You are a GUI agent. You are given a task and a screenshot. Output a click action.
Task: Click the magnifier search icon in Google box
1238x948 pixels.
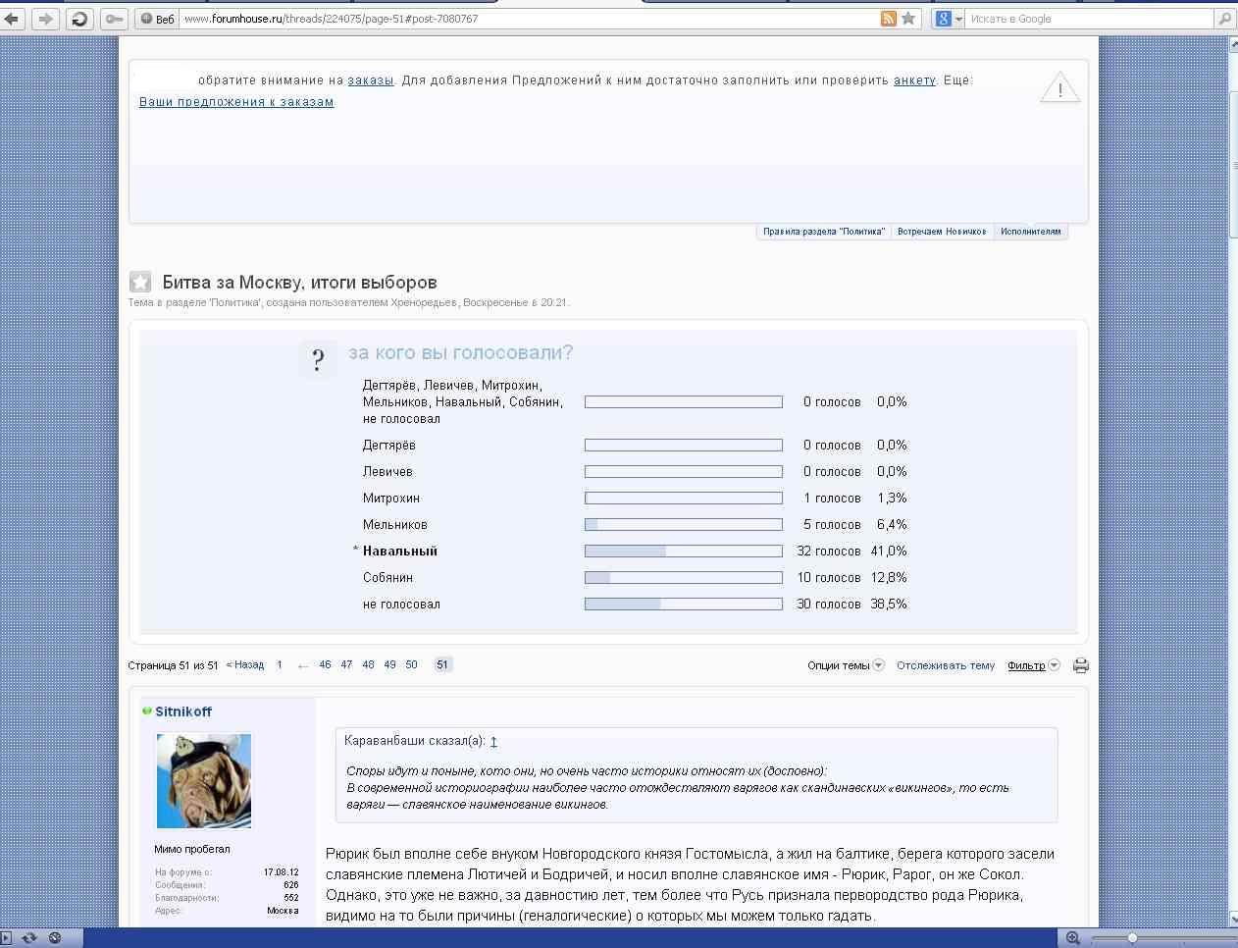click(x=1224, y=19)
